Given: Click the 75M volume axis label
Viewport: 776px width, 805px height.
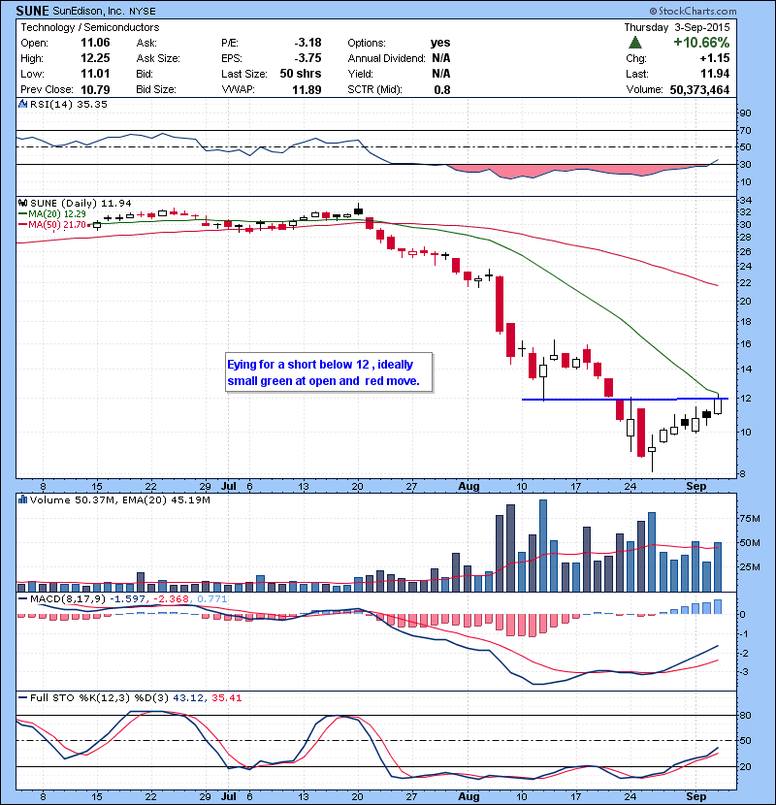Looking at the screenshot, I should point(750,519).
